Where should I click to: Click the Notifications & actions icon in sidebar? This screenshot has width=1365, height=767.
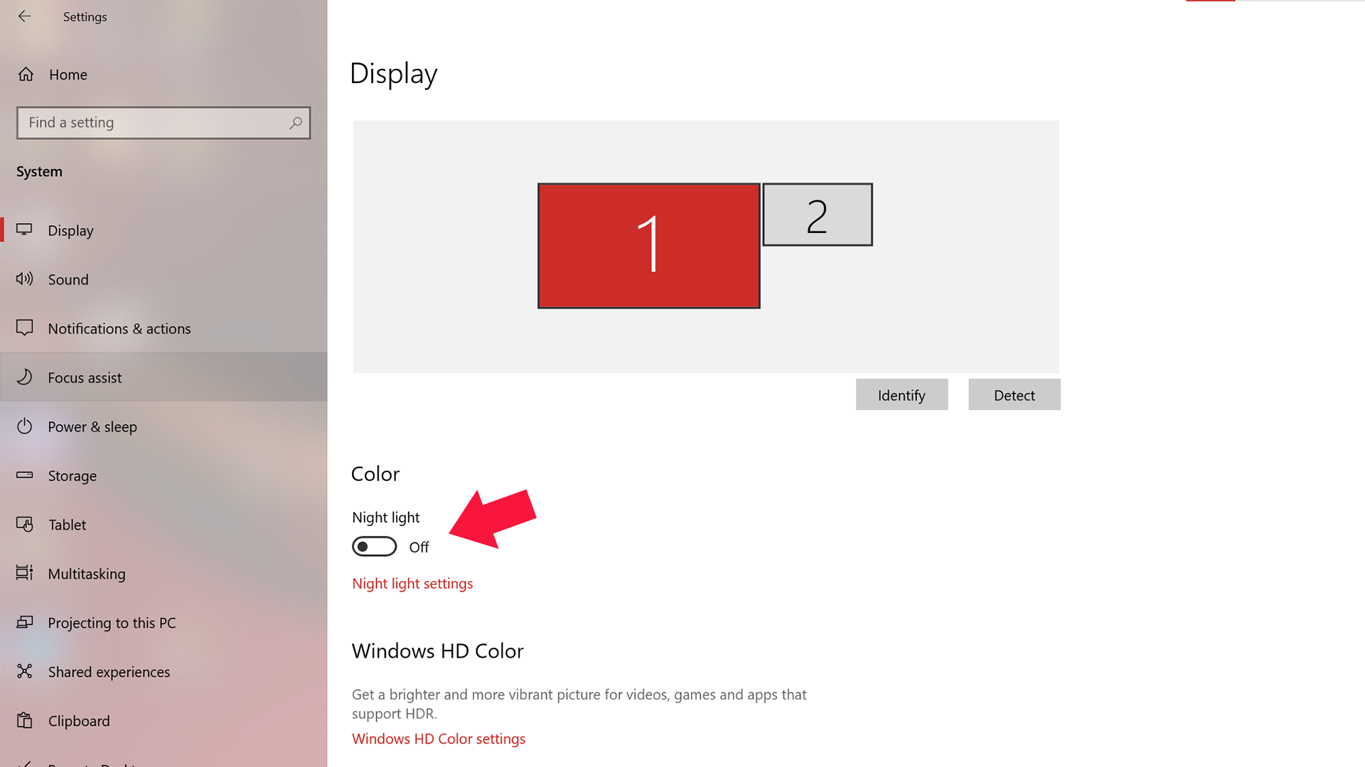pos(26,328)
